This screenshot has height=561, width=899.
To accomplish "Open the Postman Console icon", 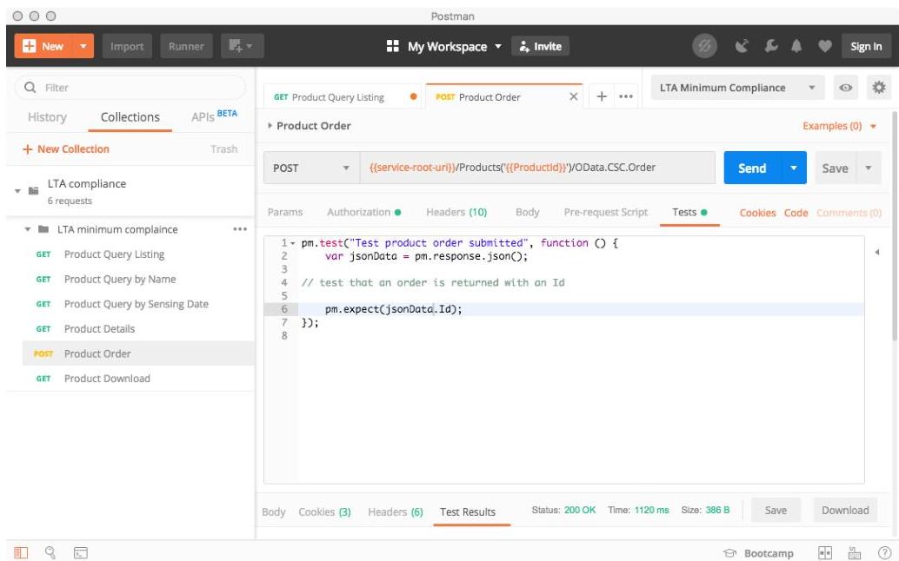I will (x=81, y=552).
